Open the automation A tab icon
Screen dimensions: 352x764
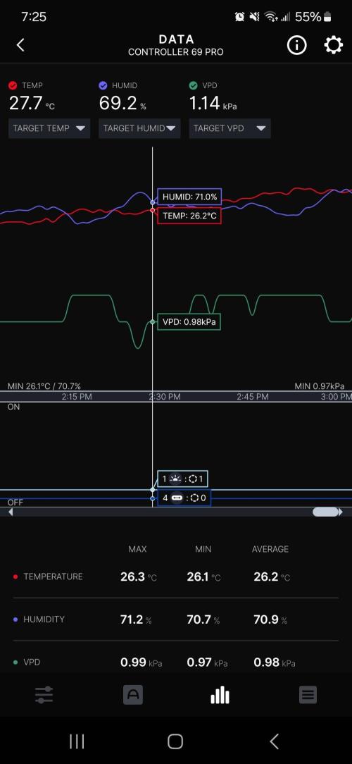click(x=133, y=695)
